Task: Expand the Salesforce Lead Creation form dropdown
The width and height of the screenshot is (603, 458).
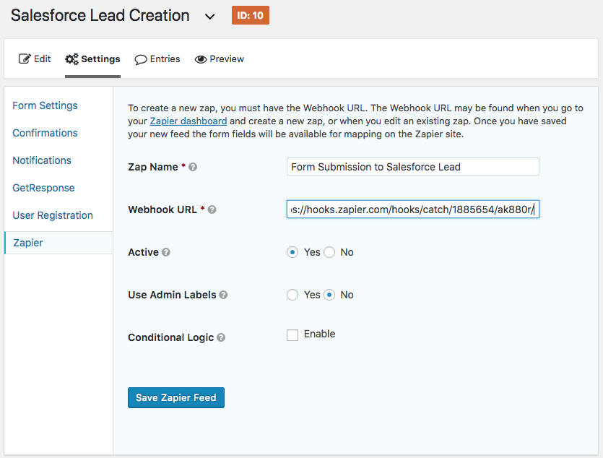Action: coord(209,17)
